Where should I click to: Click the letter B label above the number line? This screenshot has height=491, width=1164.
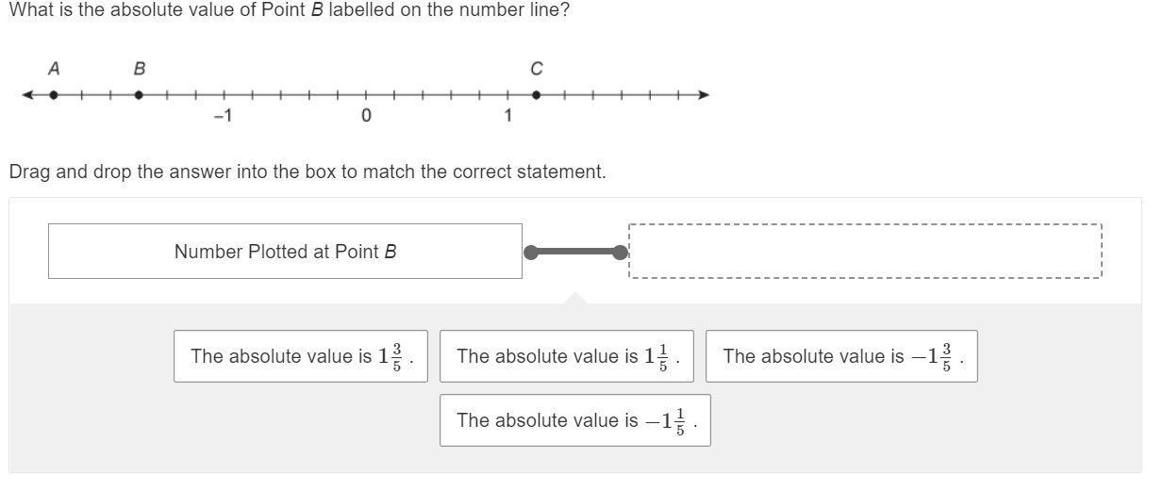(x=140, y=69)
